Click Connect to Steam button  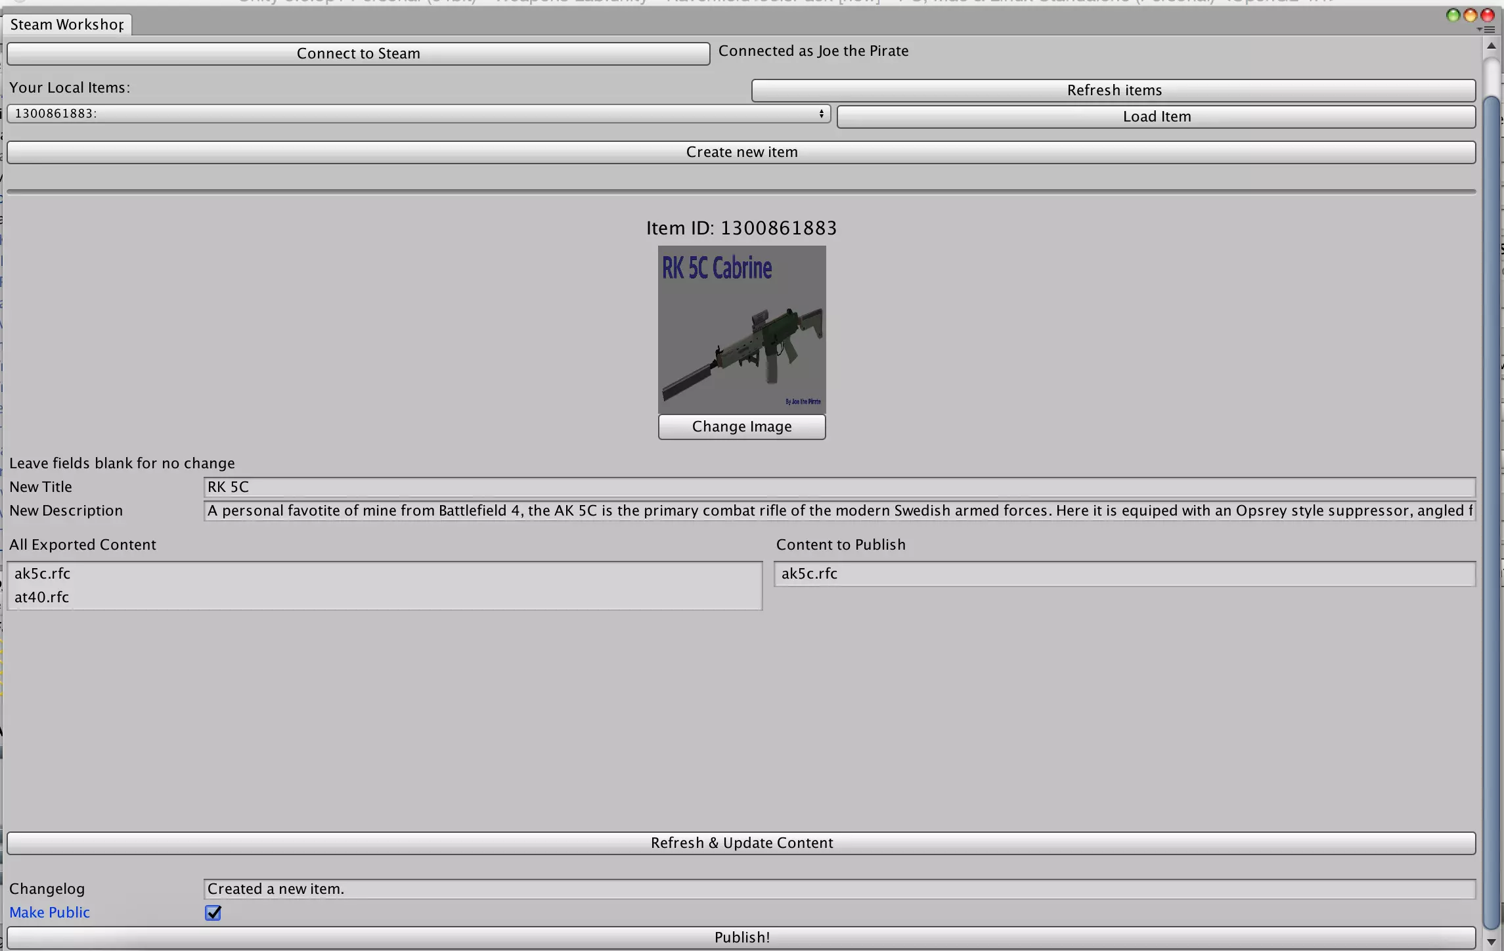(358, 53)
